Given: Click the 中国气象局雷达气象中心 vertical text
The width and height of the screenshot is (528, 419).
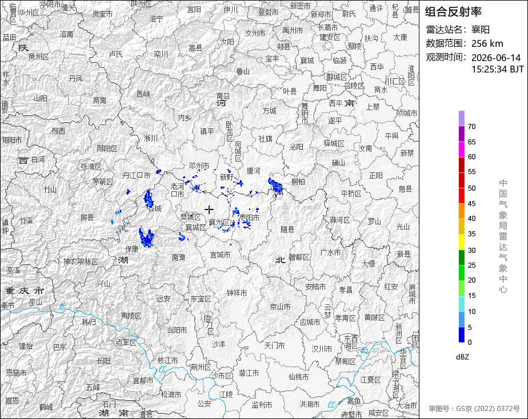Looking at the screenshot, I should point(503,236).
